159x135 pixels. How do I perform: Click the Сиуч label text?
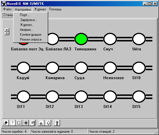pyautogui.click(x=108, y=49)
